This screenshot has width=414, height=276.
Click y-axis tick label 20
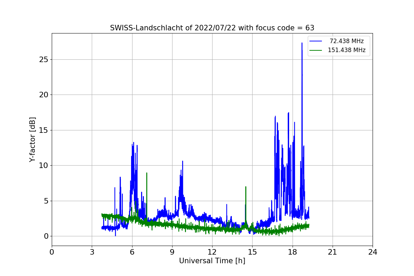click(44, 95)
